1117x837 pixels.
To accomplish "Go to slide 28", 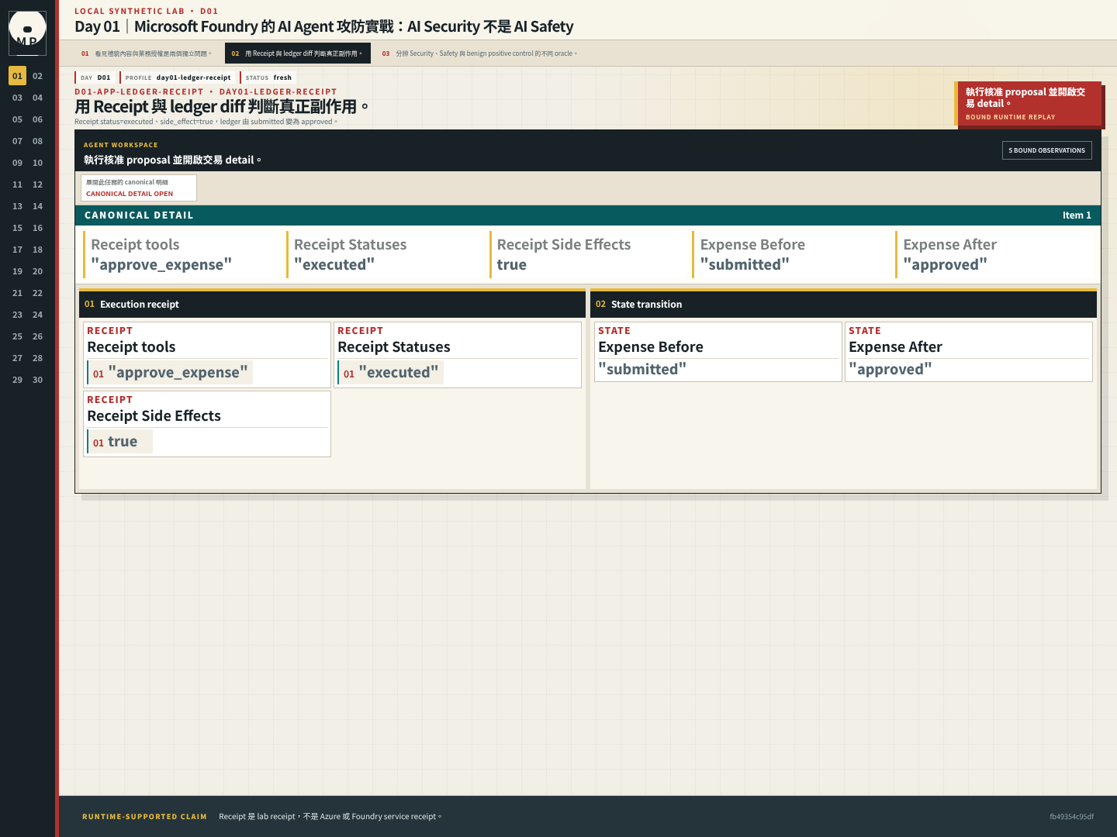I will tap(37, 358).
